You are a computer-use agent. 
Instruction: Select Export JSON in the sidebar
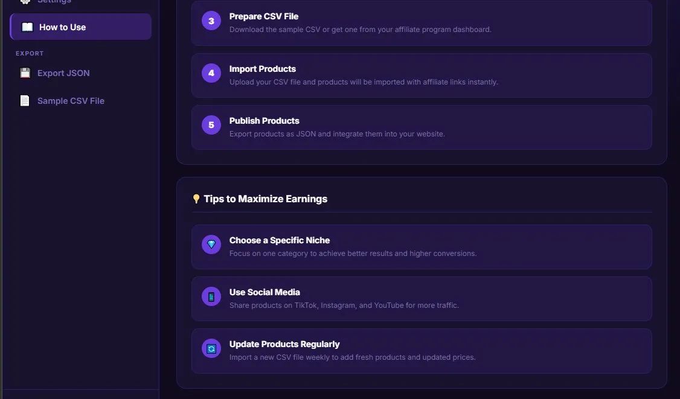click(63, 73)
